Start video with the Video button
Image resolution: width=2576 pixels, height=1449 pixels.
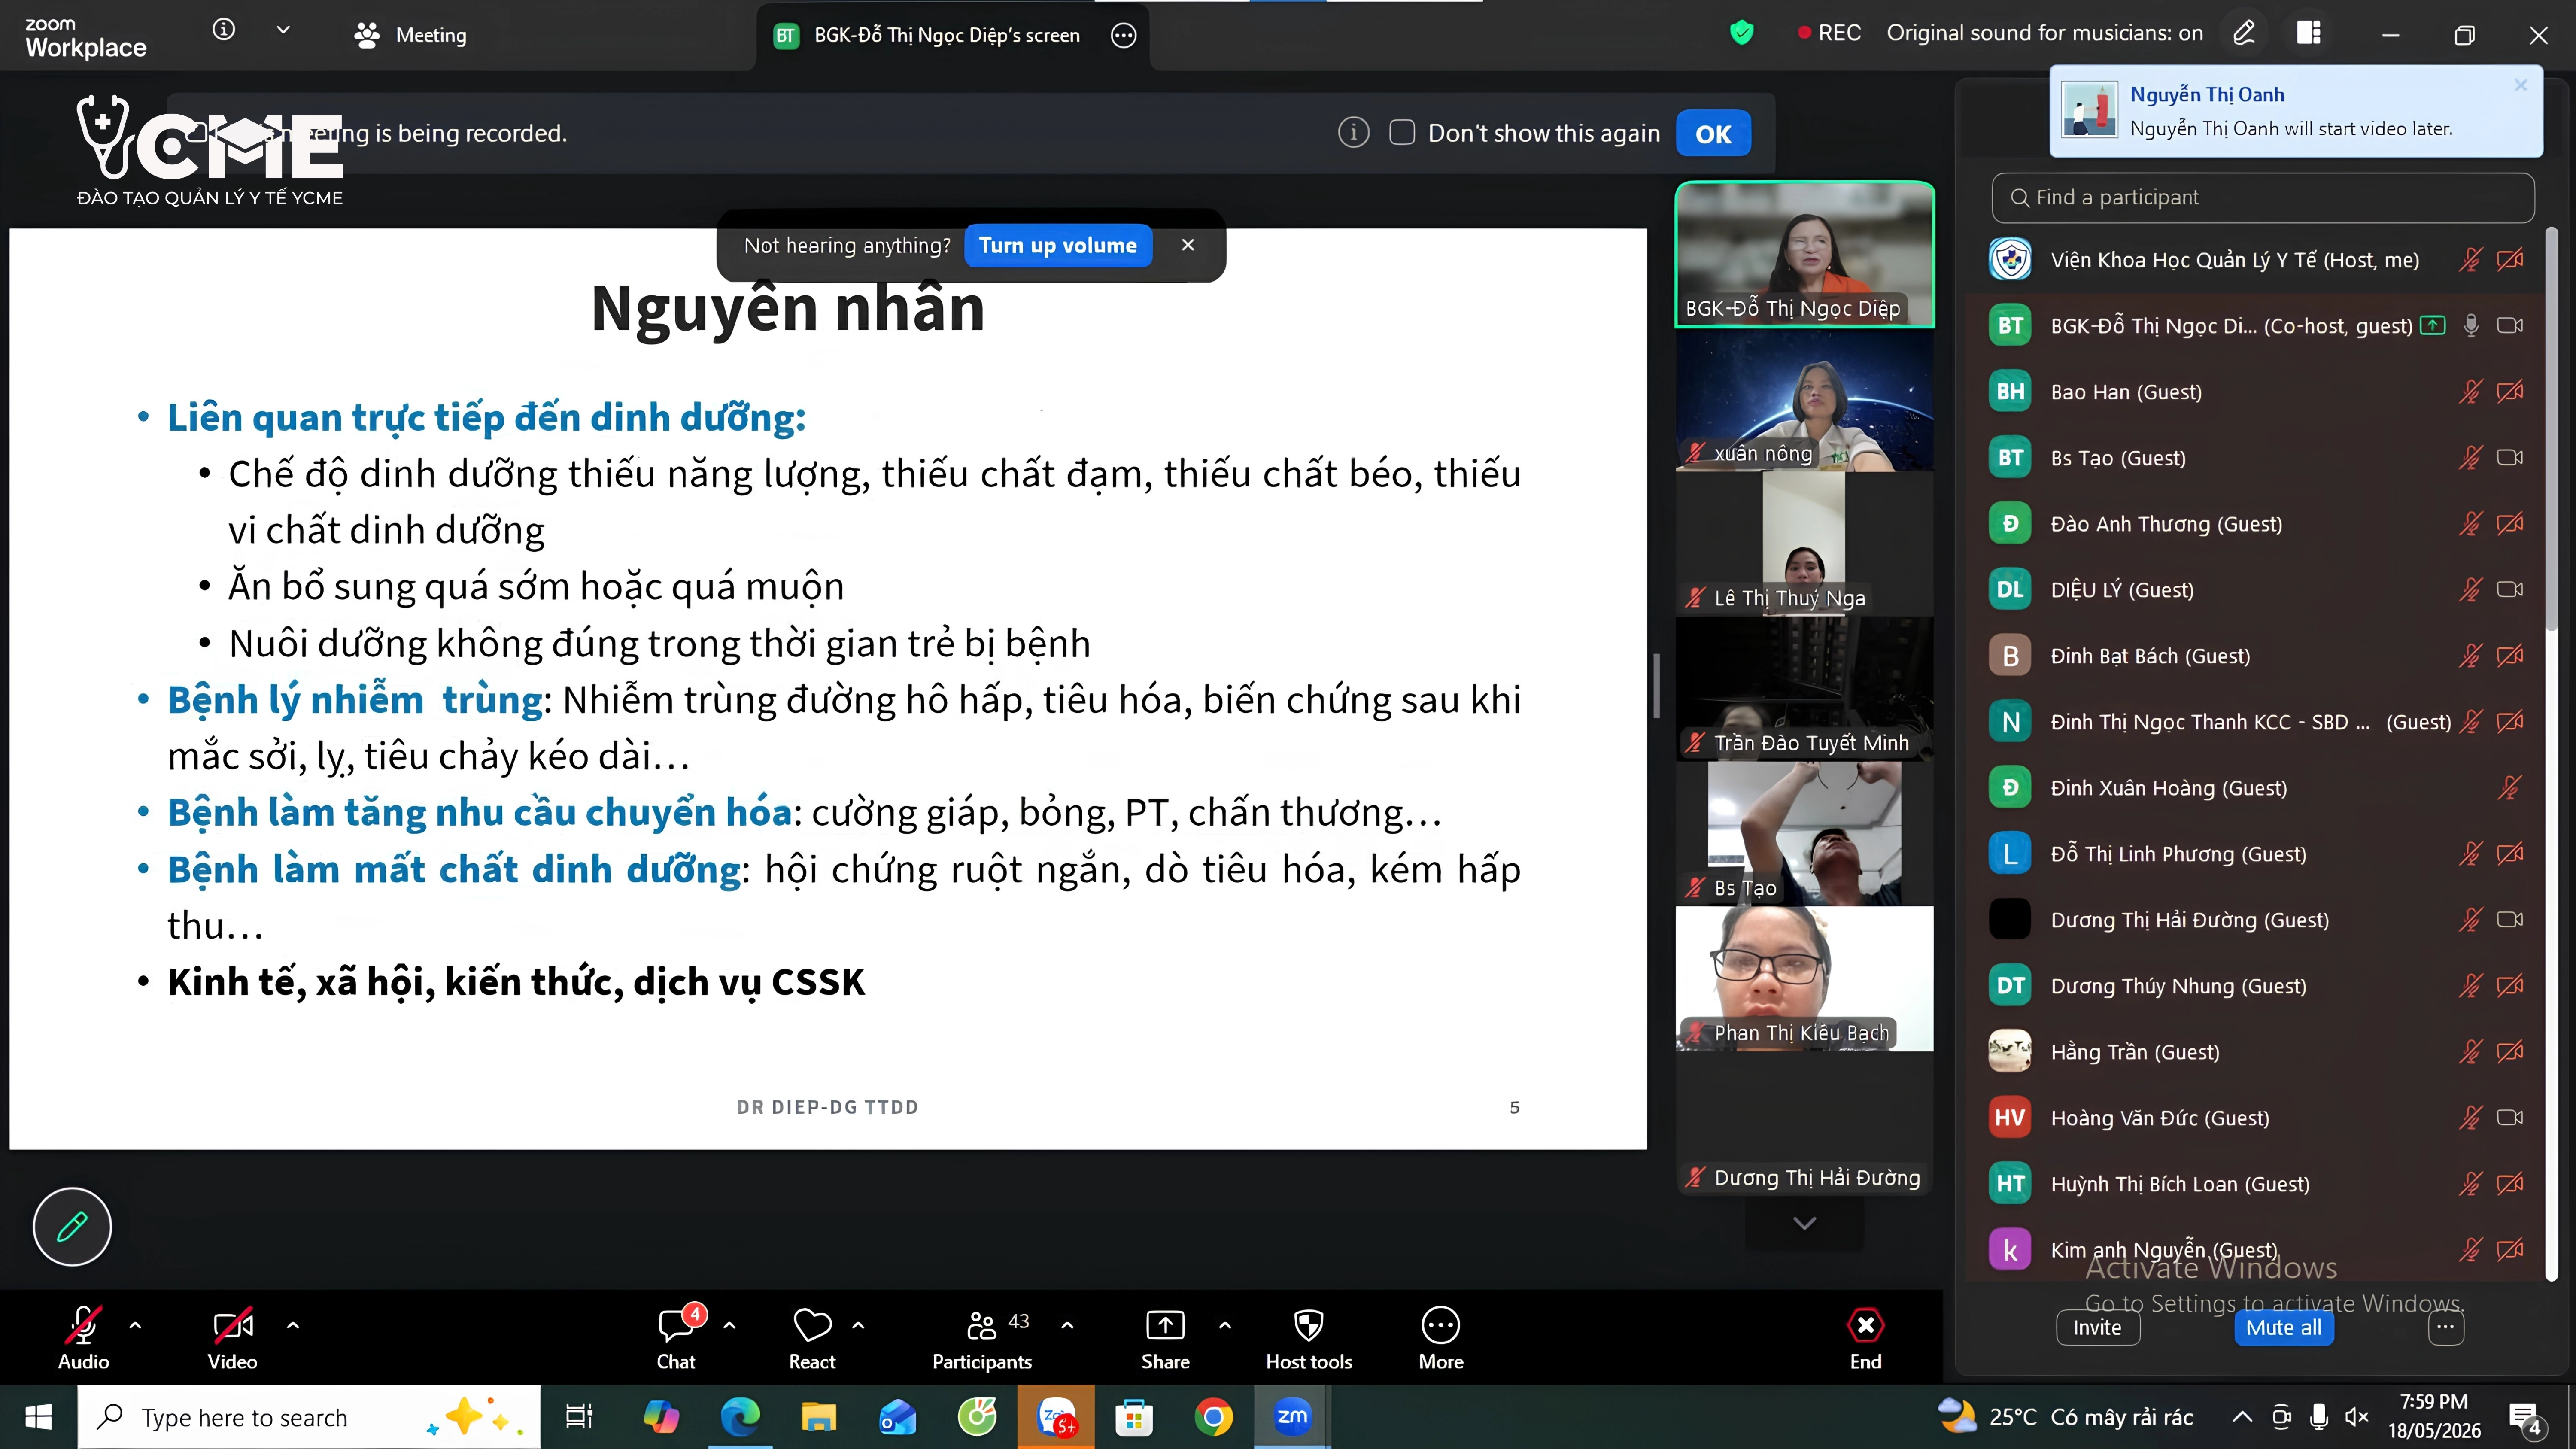pos(232,1337)
